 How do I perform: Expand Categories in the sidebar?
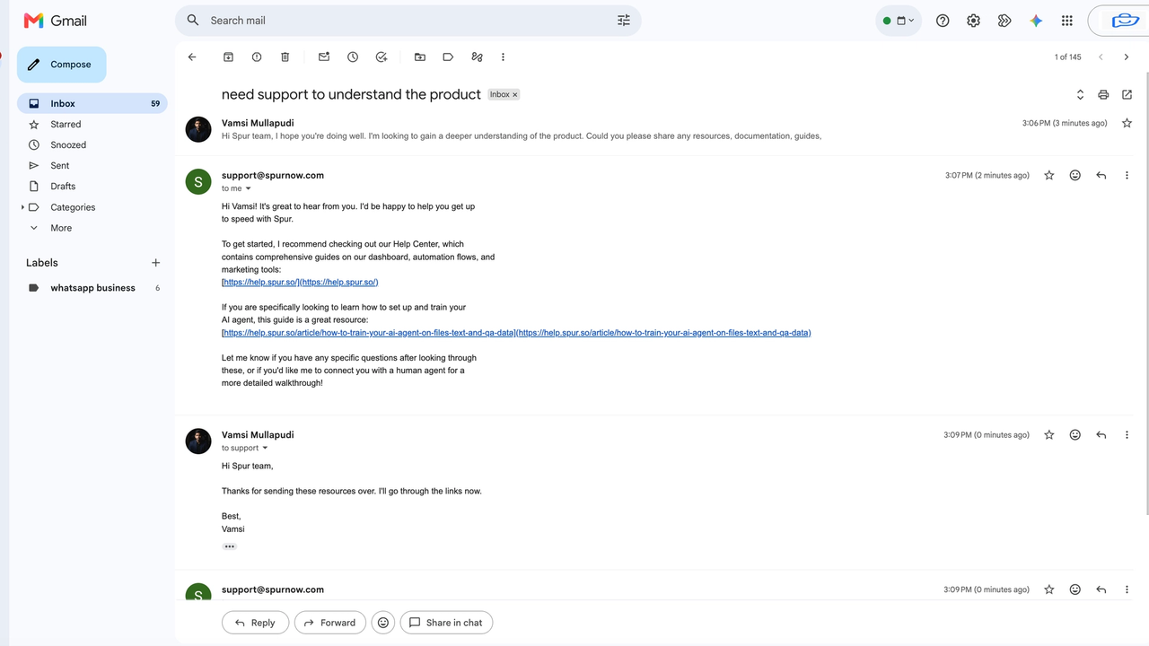pyautogui.click(x=23, y=207)
